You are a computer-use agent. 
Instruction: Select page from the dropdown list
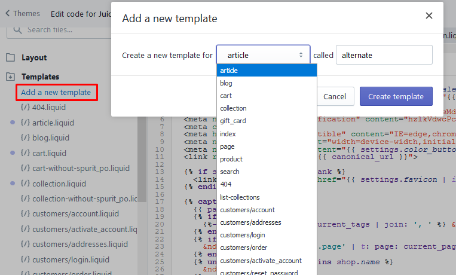point(267,146)
